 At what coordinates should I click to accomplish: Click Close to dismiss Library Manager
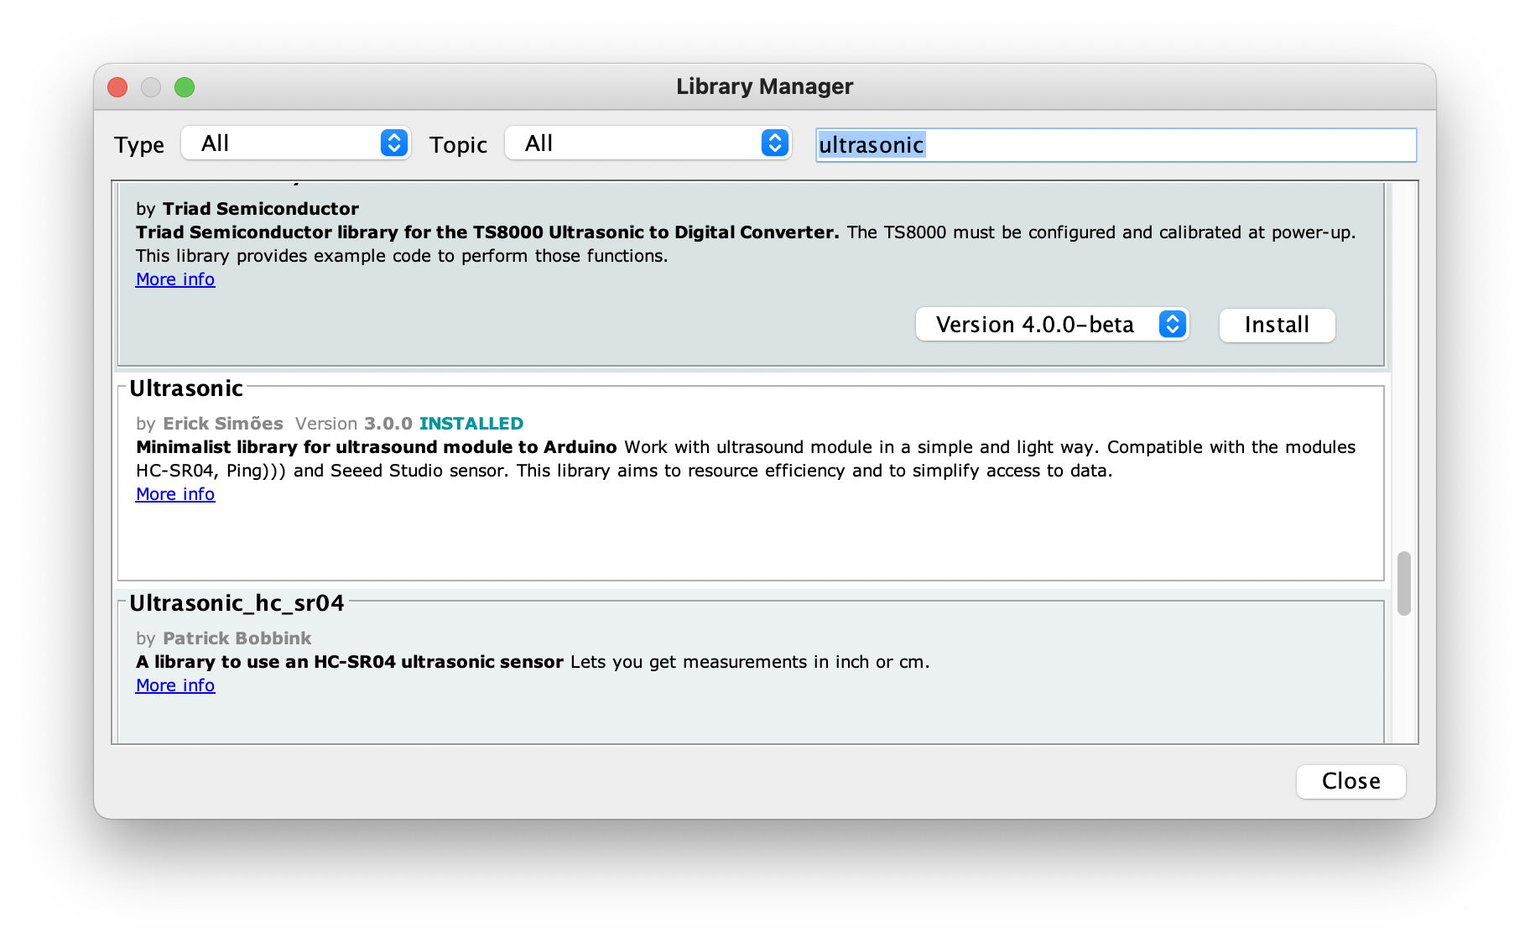click(1350, 781)
